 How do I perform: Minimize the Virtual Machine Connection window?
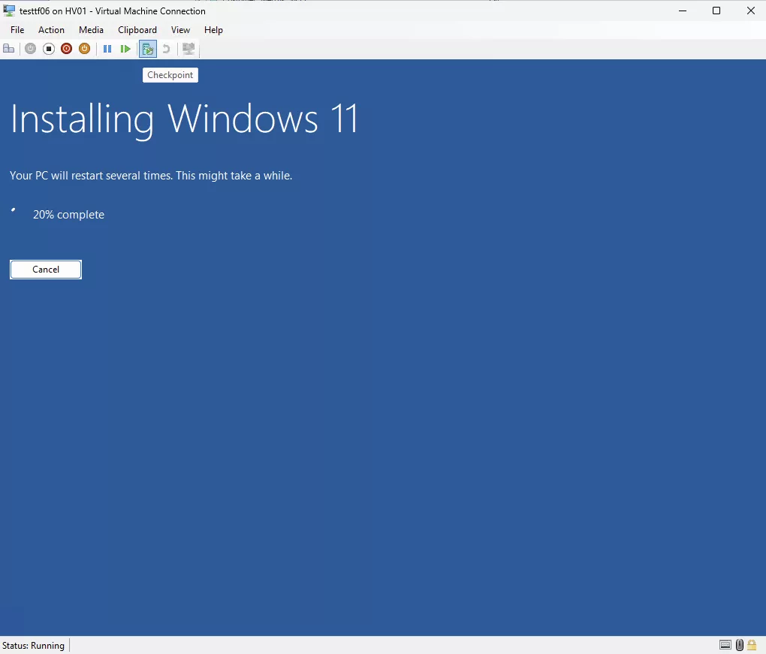[x=683, y=11]
